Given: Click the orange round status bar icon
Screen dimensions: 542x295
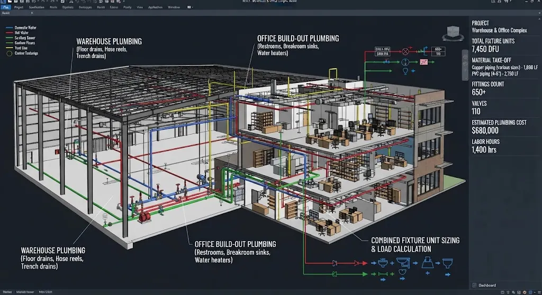Looking at the screenshot, I should tap(525, 292).
